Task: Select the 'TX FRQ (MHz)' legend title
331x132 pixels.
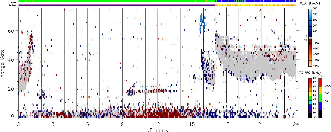Action: point(309,73)
